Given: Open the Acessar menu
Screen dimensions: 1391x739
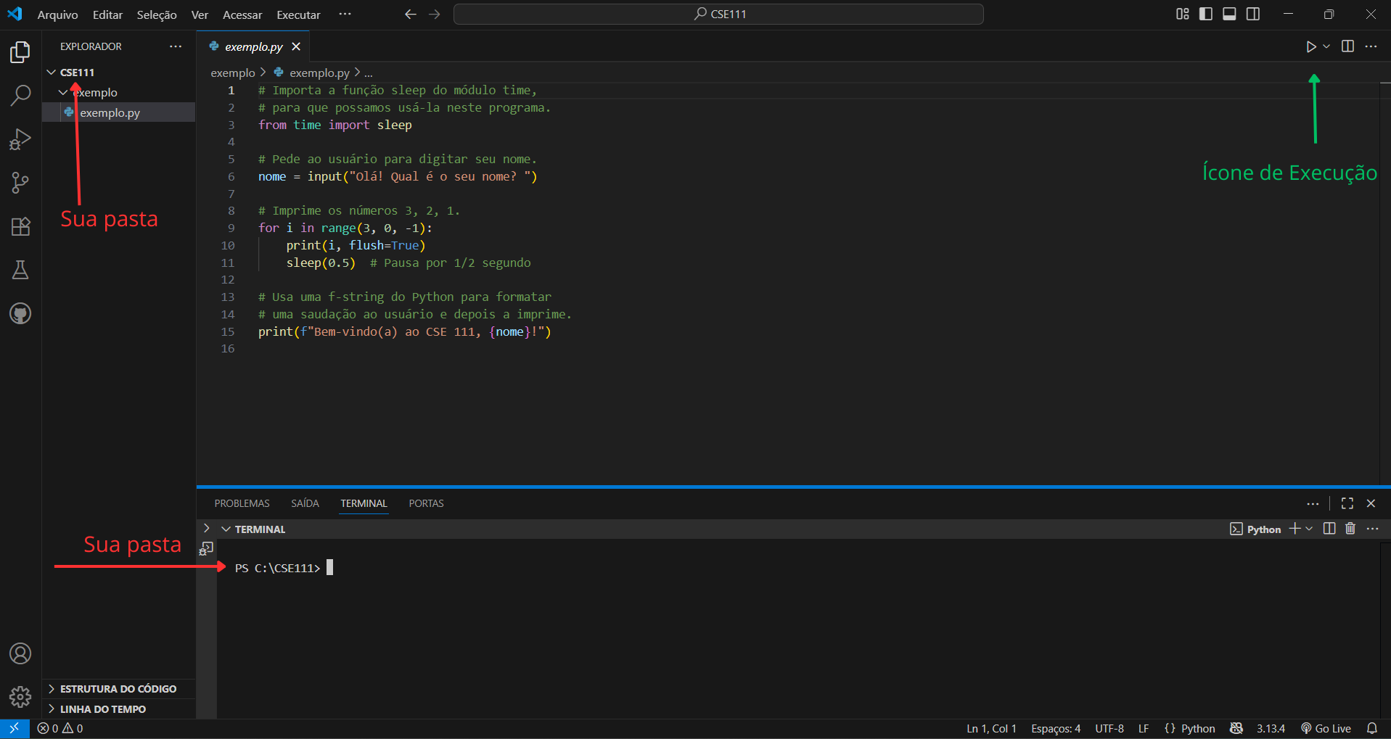Looking at the screenshot, I should (242, 15).
